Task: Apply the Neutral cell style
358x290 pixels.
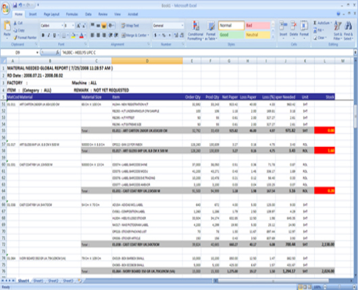Action: [258, 35]
